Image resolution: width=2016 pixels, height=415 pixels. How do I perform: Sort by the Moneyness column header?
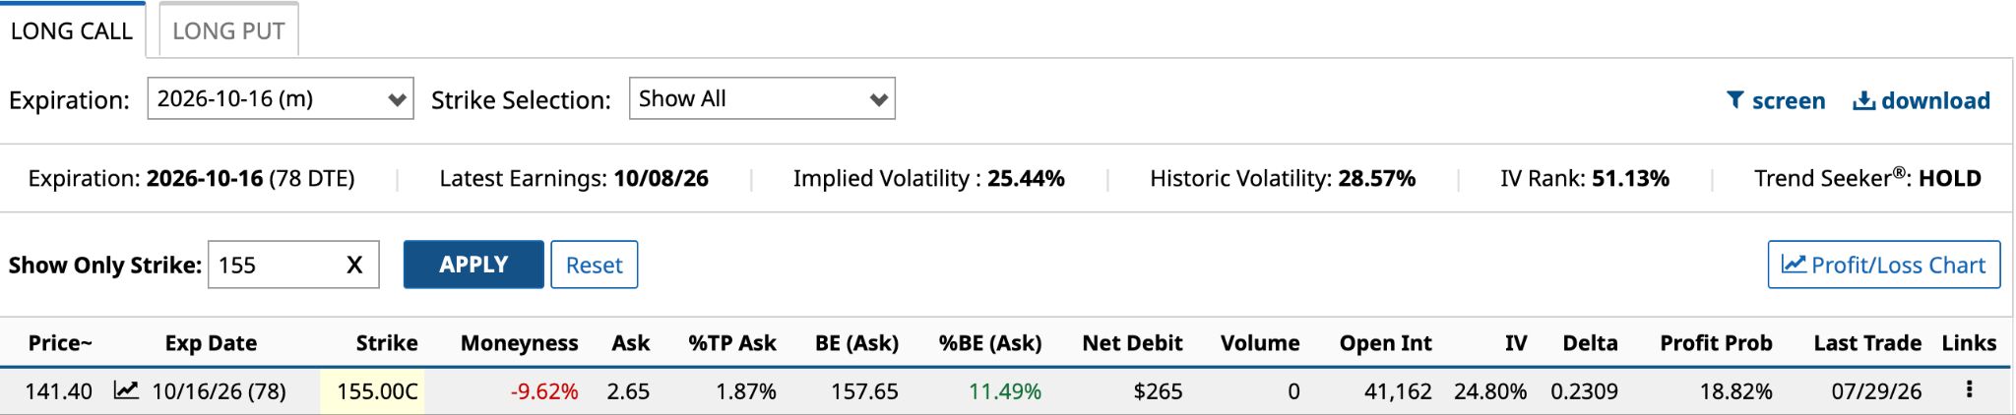[519, 343]
